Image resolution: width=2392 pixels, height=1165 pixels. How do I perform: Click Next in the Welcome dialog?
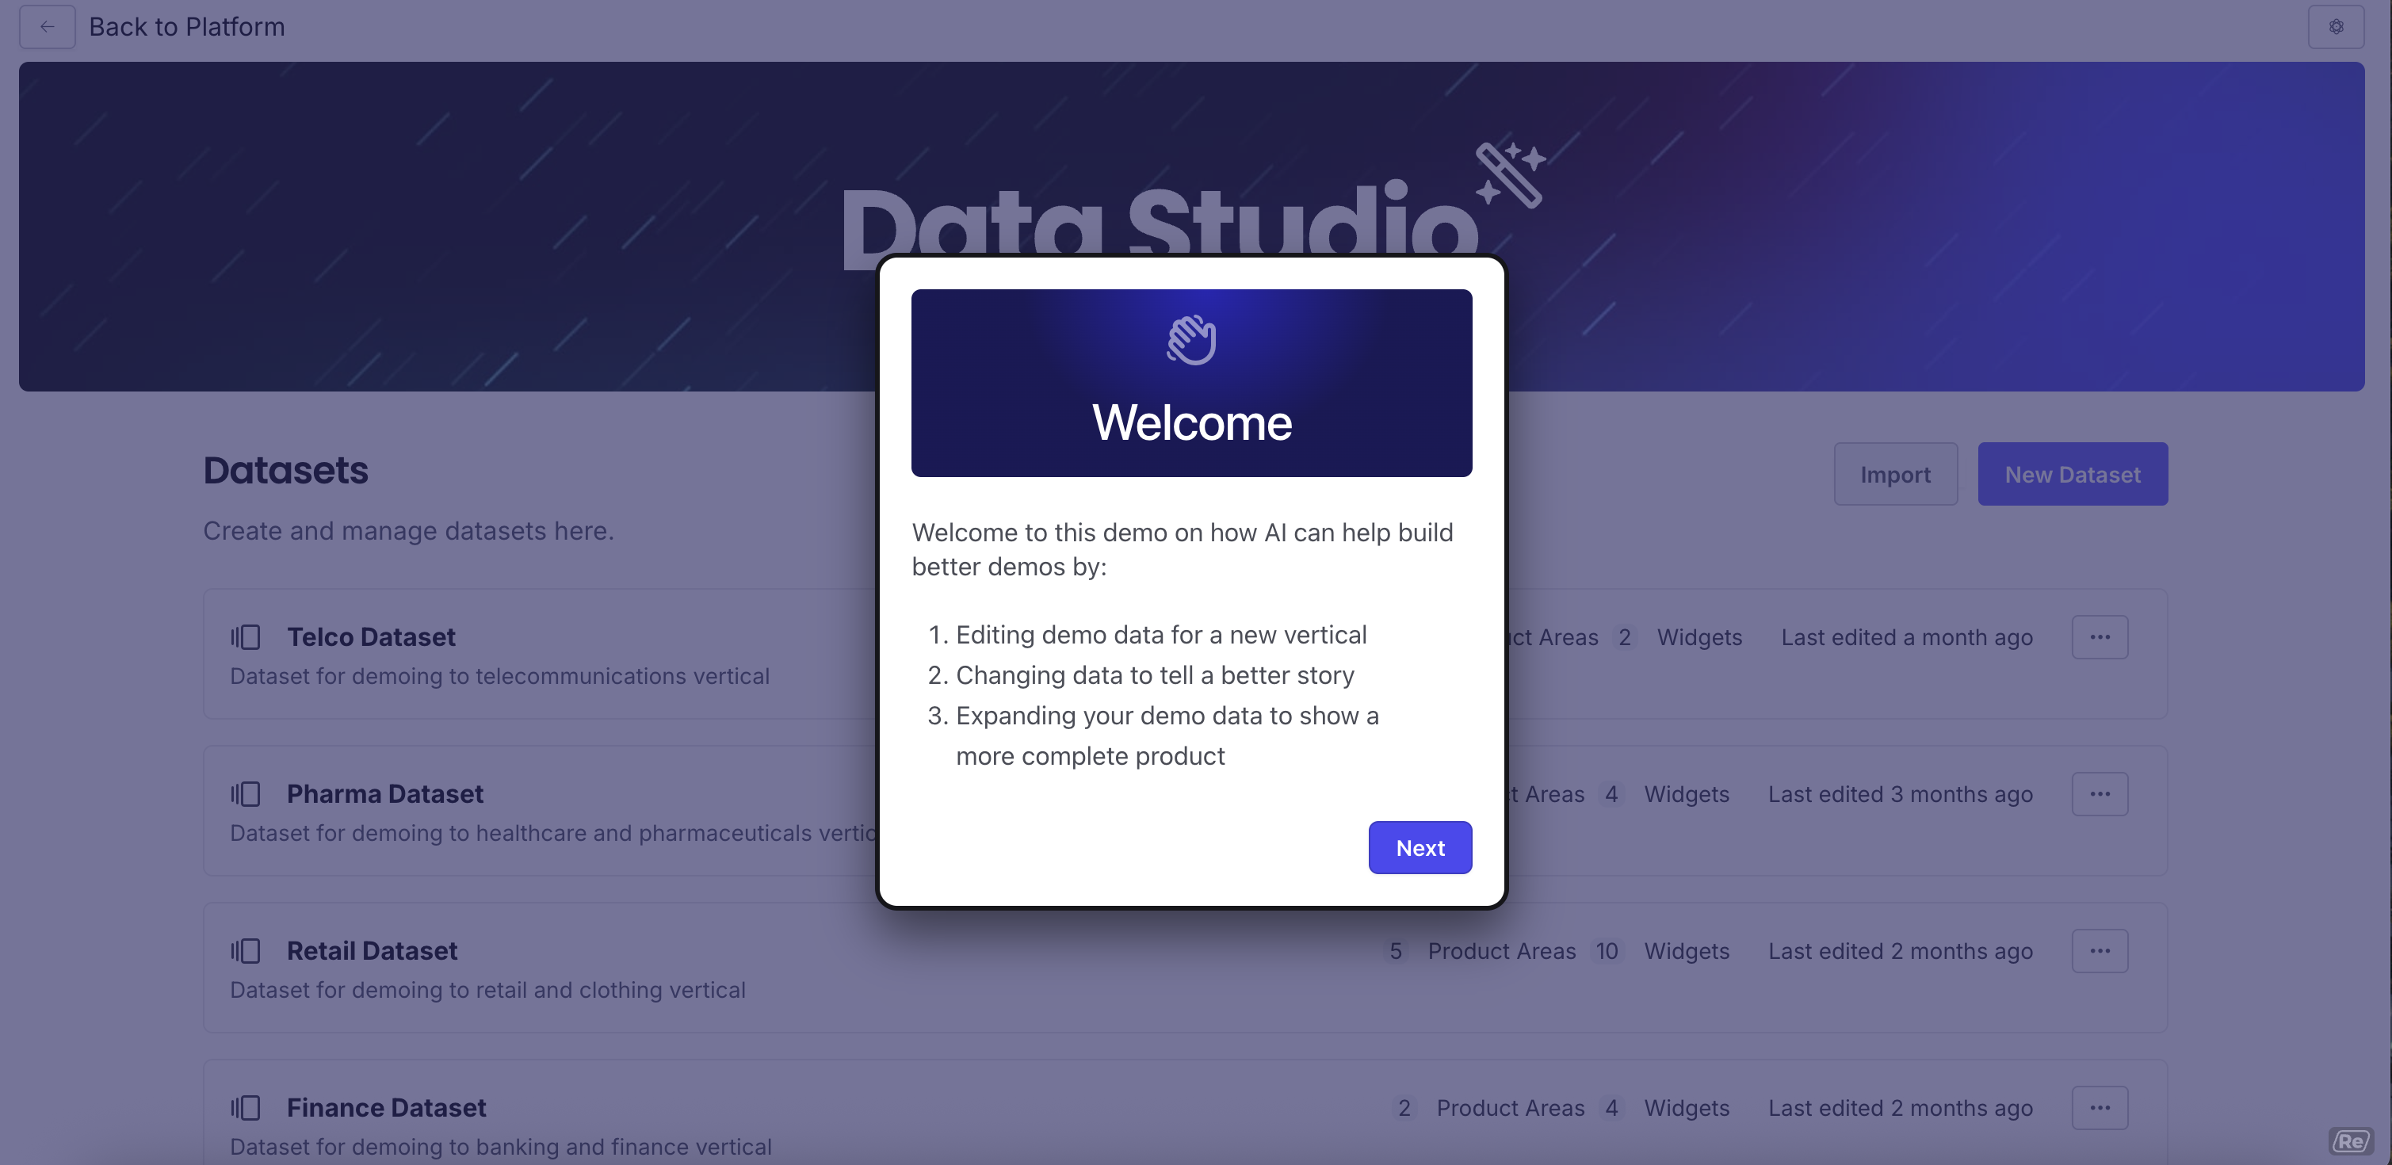tap(1420, 847)
